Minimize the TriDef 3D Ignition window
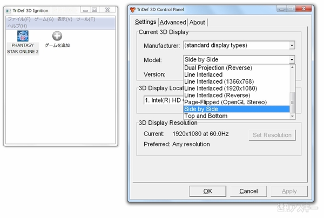The width and height of the screenshot is (324, 218). point(85,10)
